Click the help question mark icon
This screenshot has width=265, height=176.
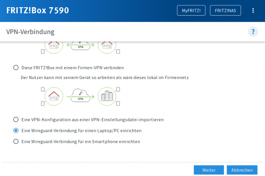(x=253, y=32)
